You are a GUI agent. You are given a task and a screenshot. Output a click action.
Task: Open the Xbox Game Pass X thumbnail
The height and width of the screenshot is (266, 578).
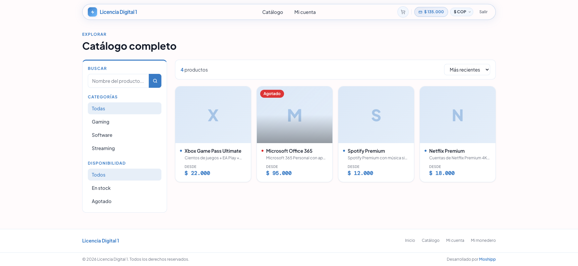pos(213,115)
